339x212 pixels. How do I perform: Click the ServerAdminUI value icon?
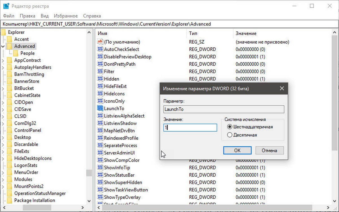coord(100,153)
